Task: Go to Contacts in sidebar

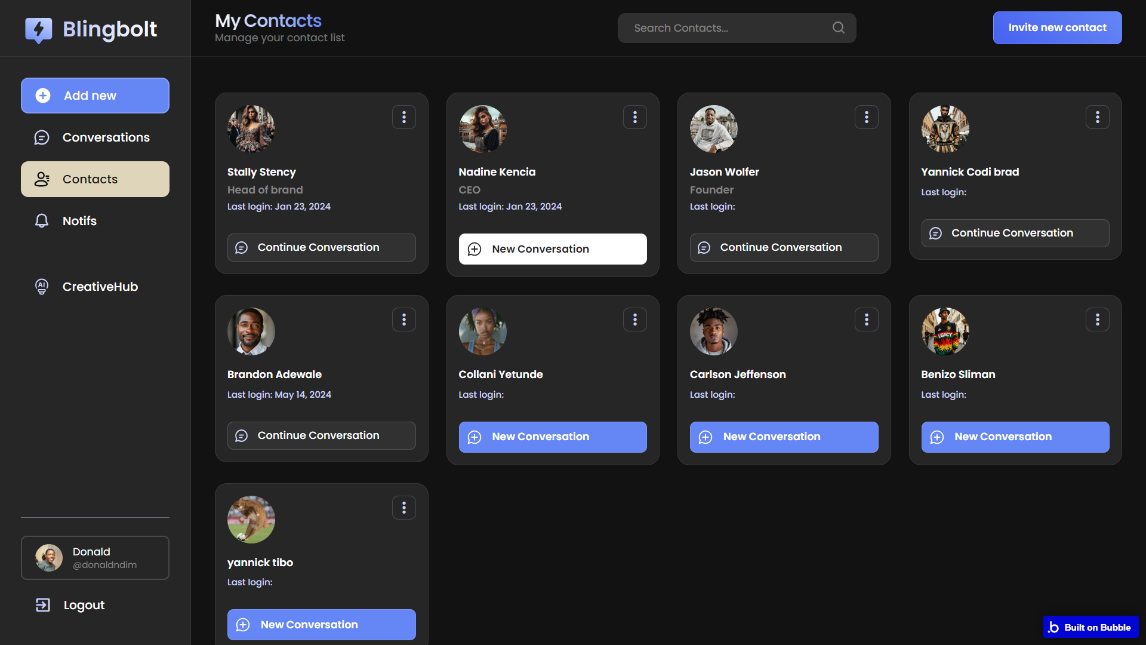Action: pos(95,179)
